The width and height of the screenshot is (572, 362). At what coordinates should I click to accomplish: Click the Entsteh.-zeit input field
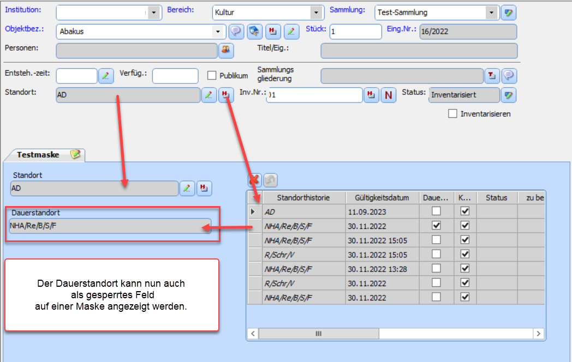tap(76, 76)
